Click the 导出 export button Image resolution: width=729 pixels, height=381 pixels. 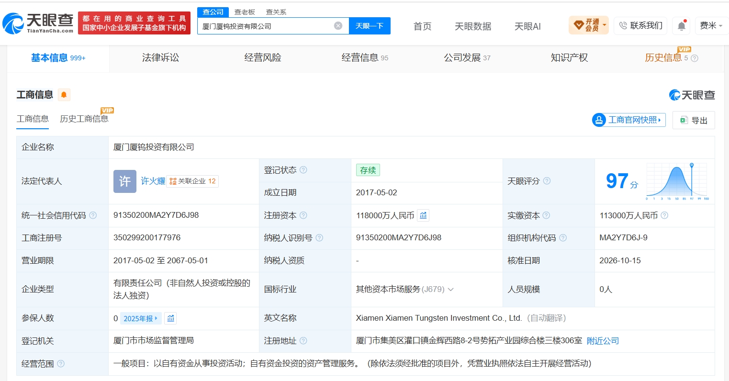click(694, 120)
